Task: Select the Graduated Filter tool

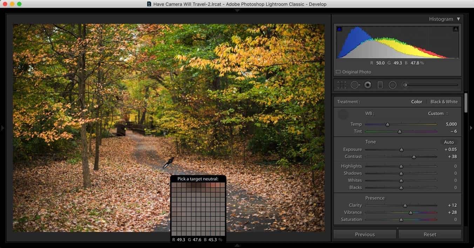Action: pyautogui.click(x=380, y=85)
